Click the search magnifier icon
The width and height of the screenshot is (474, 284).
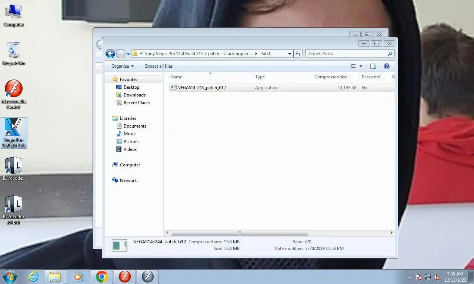(x=390, y=54)
